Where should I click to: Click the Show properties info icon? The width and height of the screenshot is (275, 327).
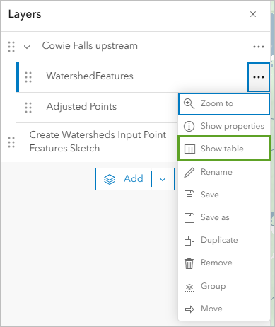tap(189, 126)
